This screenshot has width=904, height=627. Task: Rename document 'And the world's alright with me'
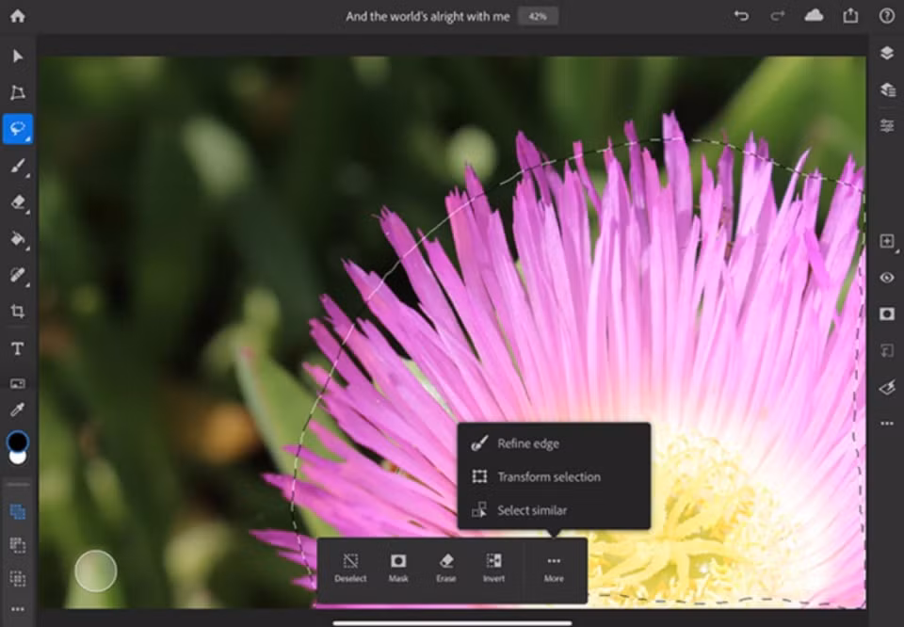point(428,17)
